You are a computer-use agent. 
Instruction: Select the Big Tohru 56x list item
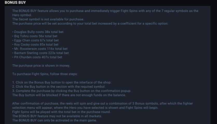click(x=35, y=36)
